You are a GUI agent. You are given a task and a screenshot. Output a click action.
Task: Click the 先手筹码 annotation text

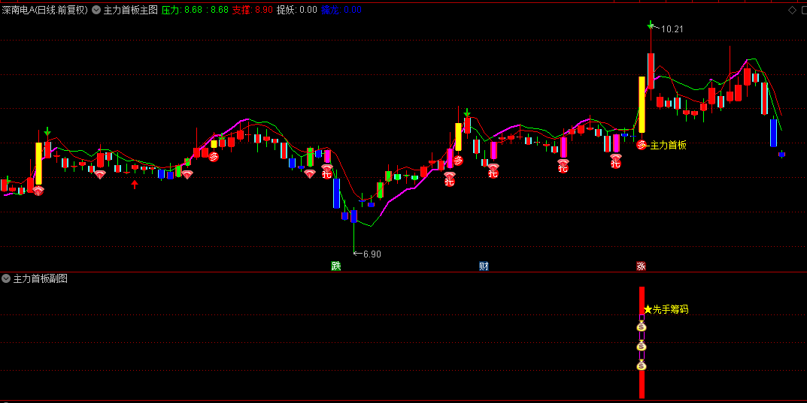tap(670, 309)
